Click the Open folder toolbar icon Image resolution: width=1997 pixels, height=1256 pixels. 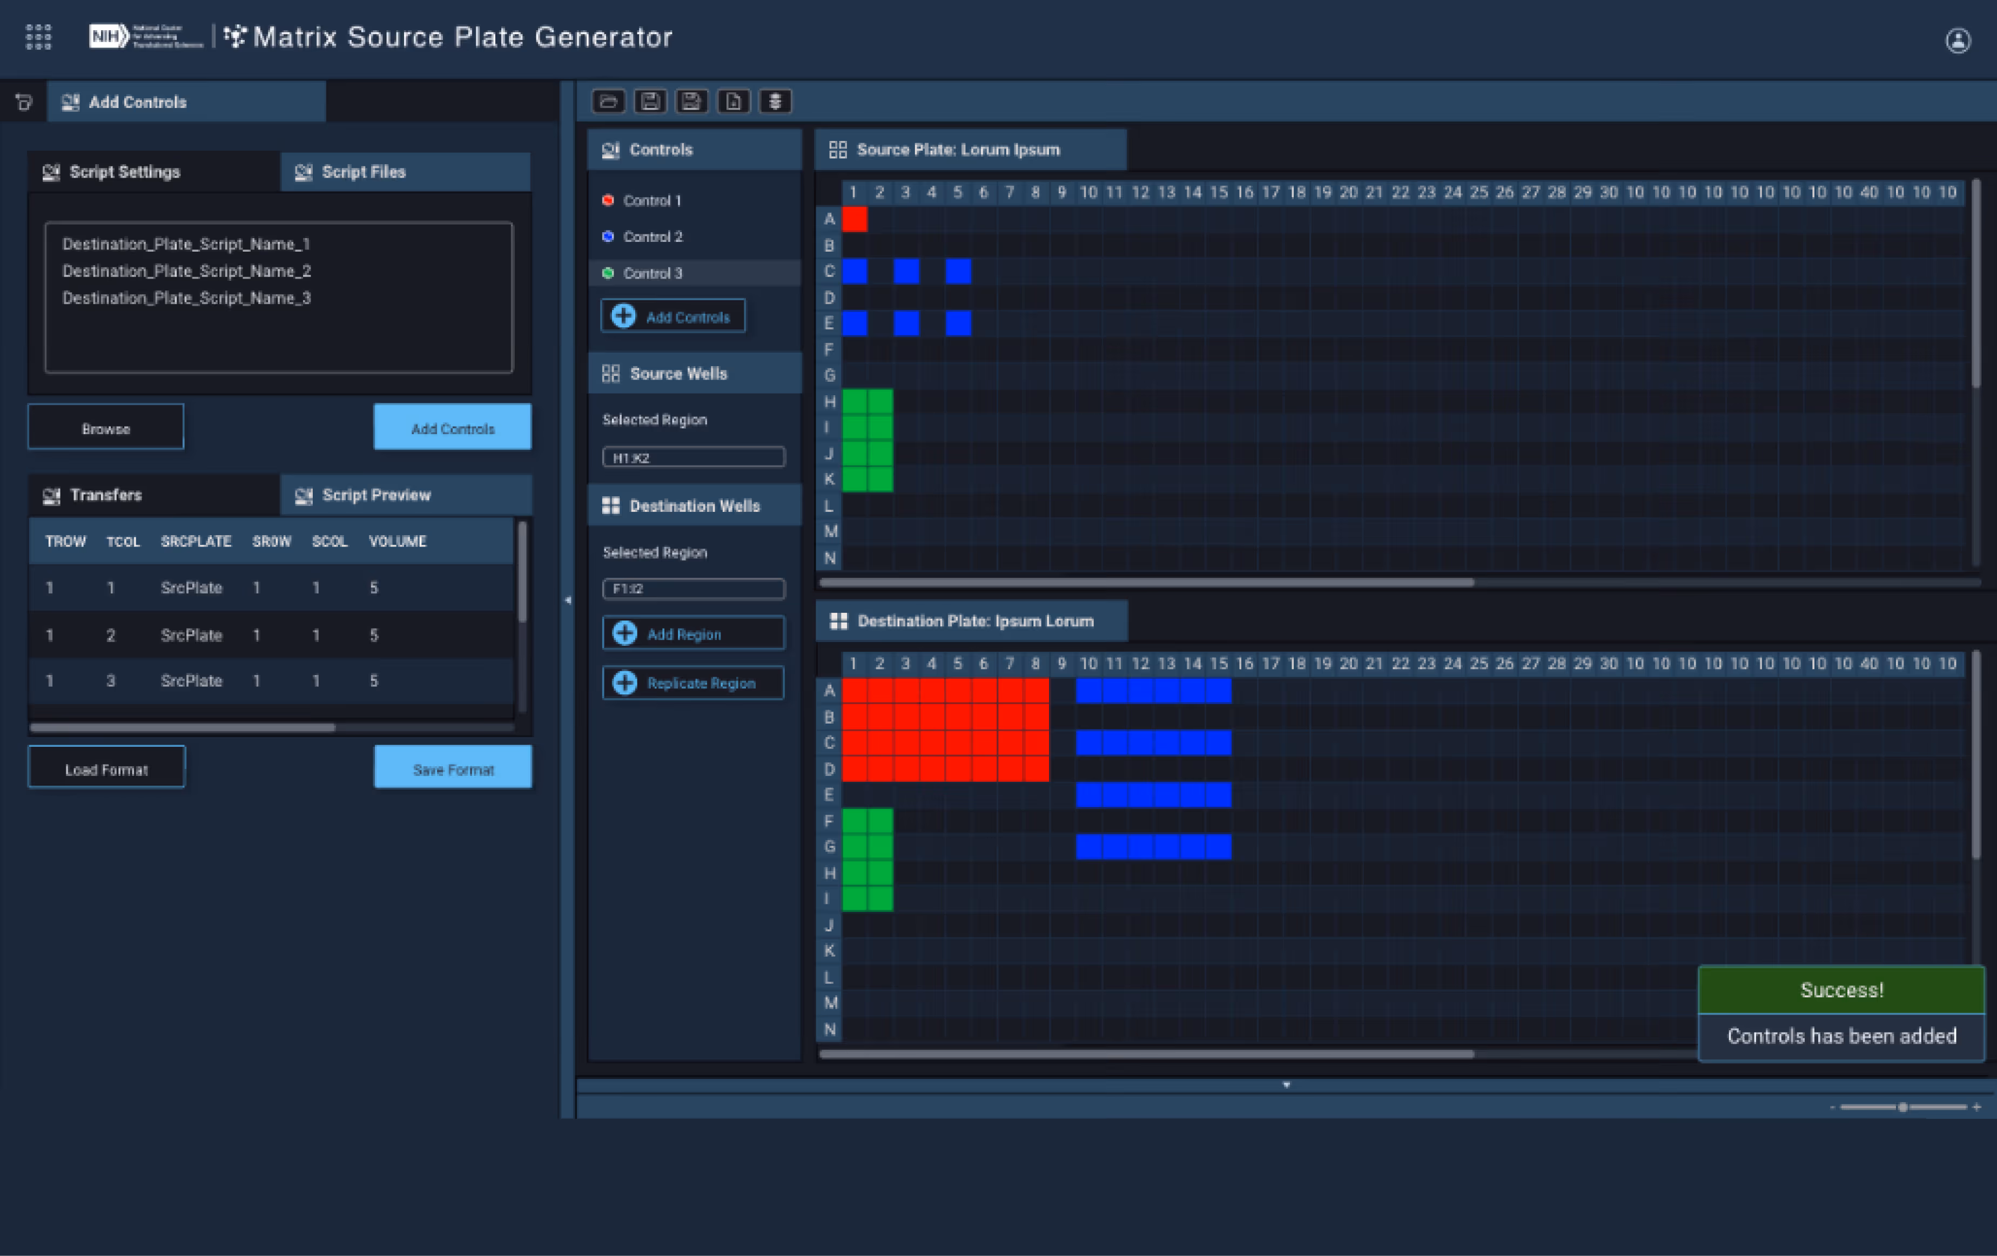(x=609, y=101)
